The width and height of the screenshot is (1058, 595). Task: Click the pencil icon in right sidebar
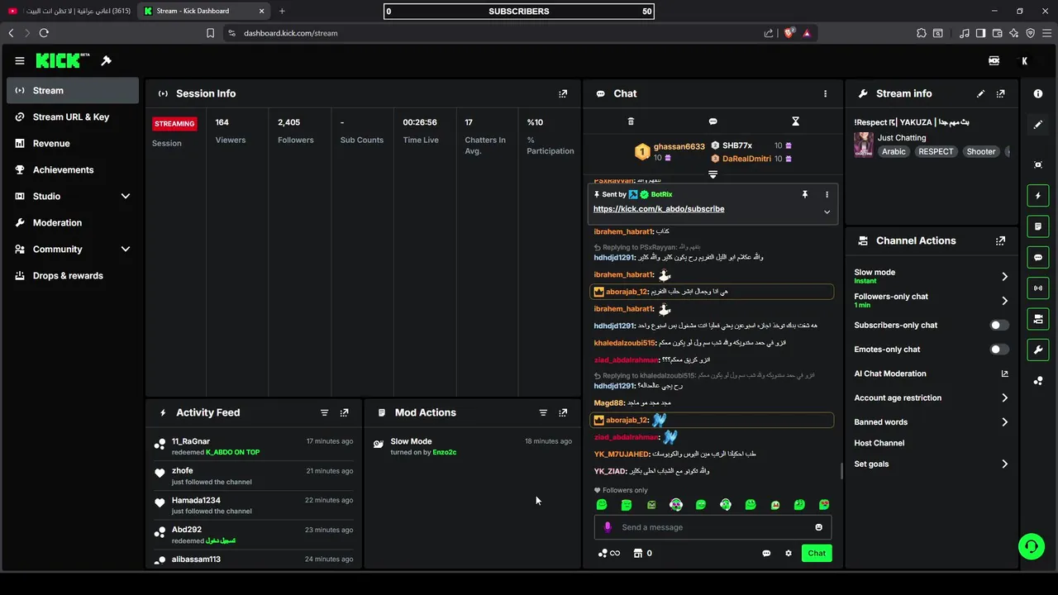coord(1038,125)
